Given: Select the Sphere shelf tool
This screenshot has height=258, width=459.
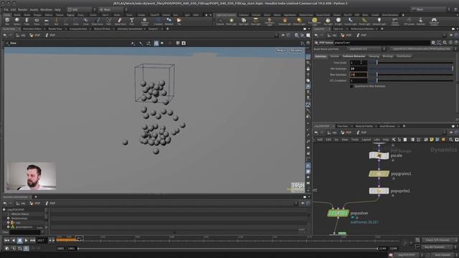Looking at the screenshot, I should coord(17,21).
